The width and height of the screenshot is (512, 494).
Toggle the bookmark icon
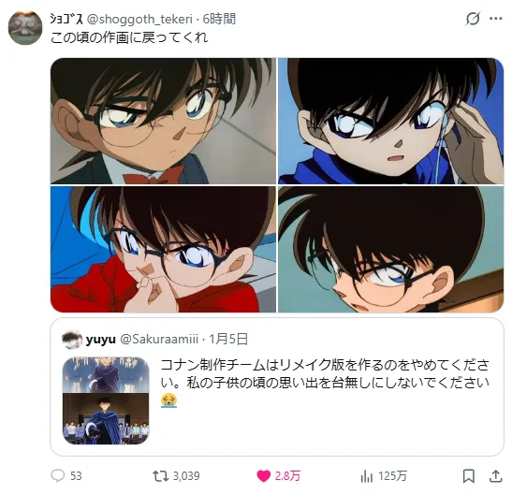pos(469,475)
